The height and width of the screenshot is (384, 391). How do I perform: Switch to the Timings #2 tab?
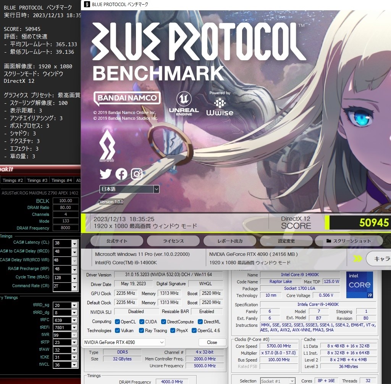pyautogui.click(x=13, y=180)
